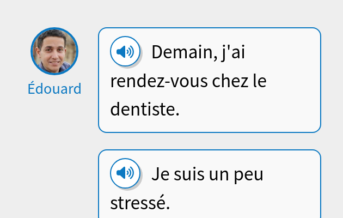Click Édouard's avatar photo
This screenshot has height=218, width=343.
click(54, 51)
